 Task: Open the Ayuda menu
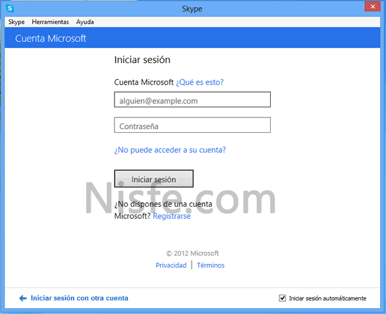pyautogui.click(x=85, y=22)
